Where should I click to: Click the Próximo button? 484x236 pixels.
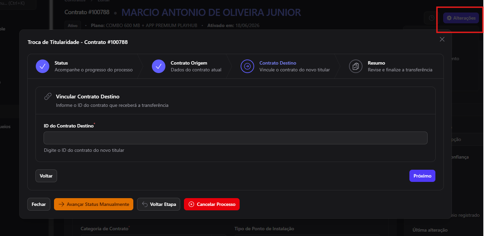pos(422,176)
